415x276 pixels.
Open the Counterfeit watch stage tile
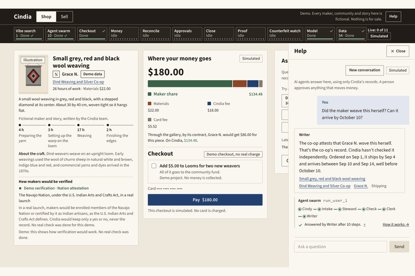[285, 33]
